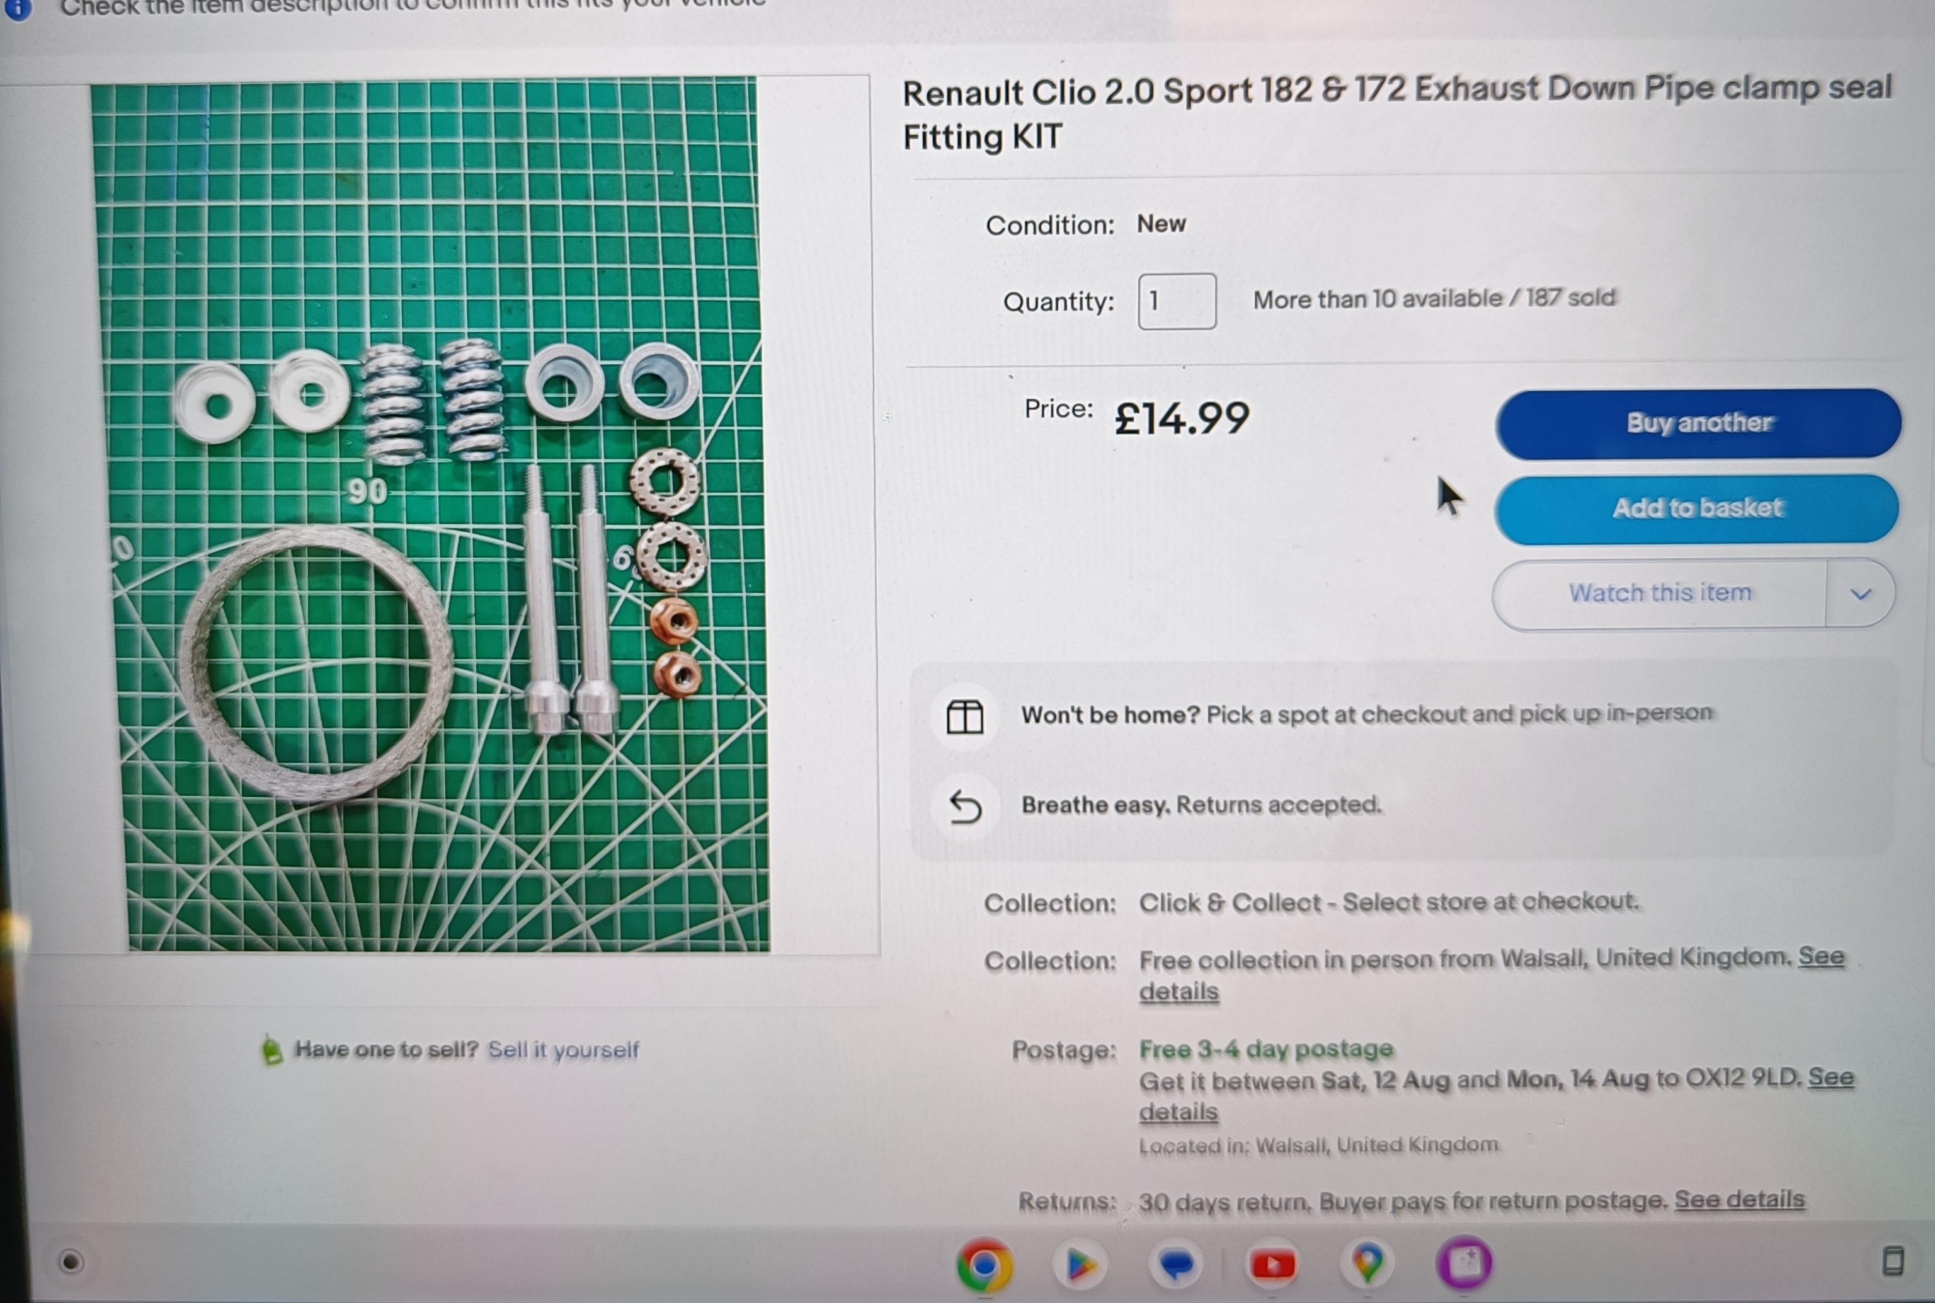The image size is (1935, 1303).
Task: Open the phone hub icon
Action: coord(1892,1261)
